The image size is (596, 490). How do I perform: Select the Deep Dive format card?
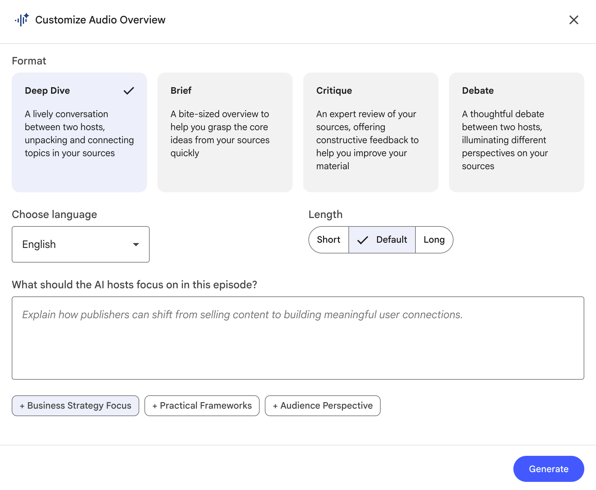(79, 132)
